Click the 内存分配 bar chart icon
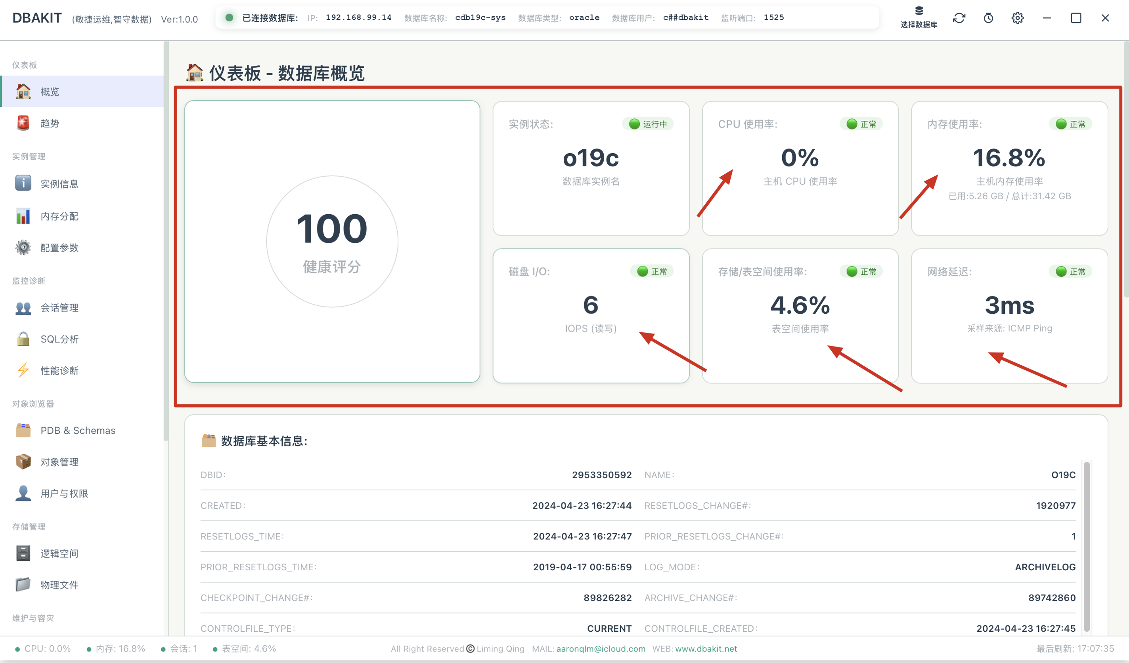The width and height of the screenshot is (1129, 663). 23,216
